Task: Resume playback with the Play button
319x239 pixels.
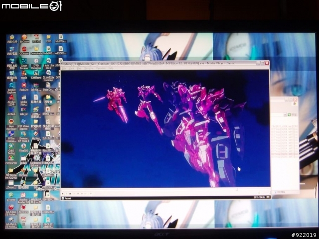Action: pyautogui.click(x=62, y=194)
